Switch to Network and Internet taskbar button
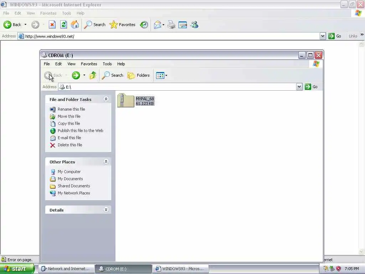This screenshot has width=365, height=274. (x=66, y=269)
